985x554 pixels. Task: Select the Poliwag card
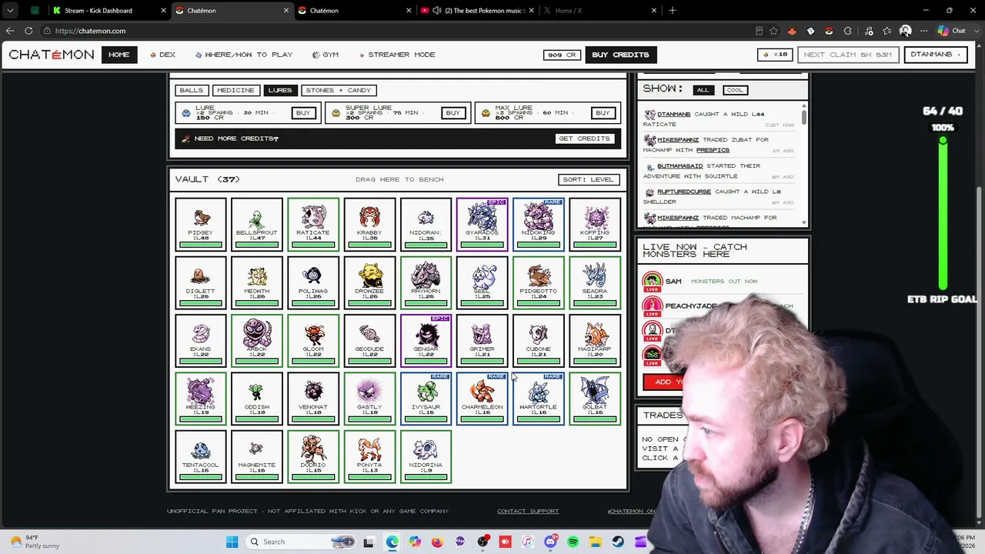tap(313, 283)
